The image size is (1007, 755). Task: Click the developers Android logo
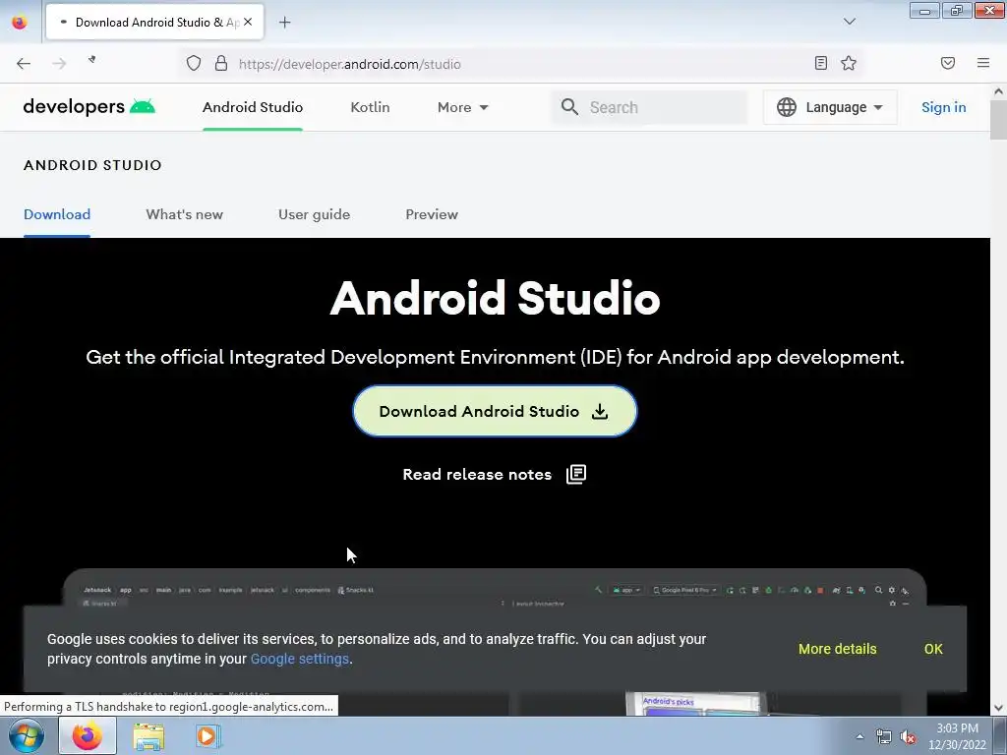click(x=89, y=106)
